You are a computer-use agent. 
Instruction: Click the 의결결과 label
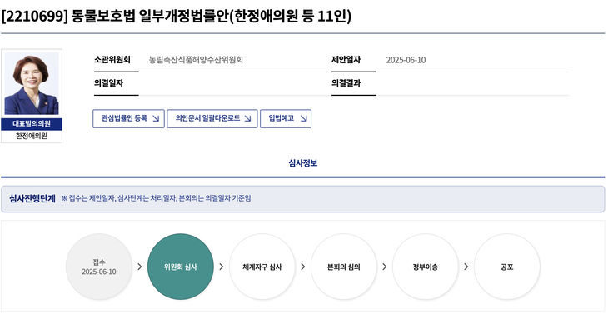[346, 83]
